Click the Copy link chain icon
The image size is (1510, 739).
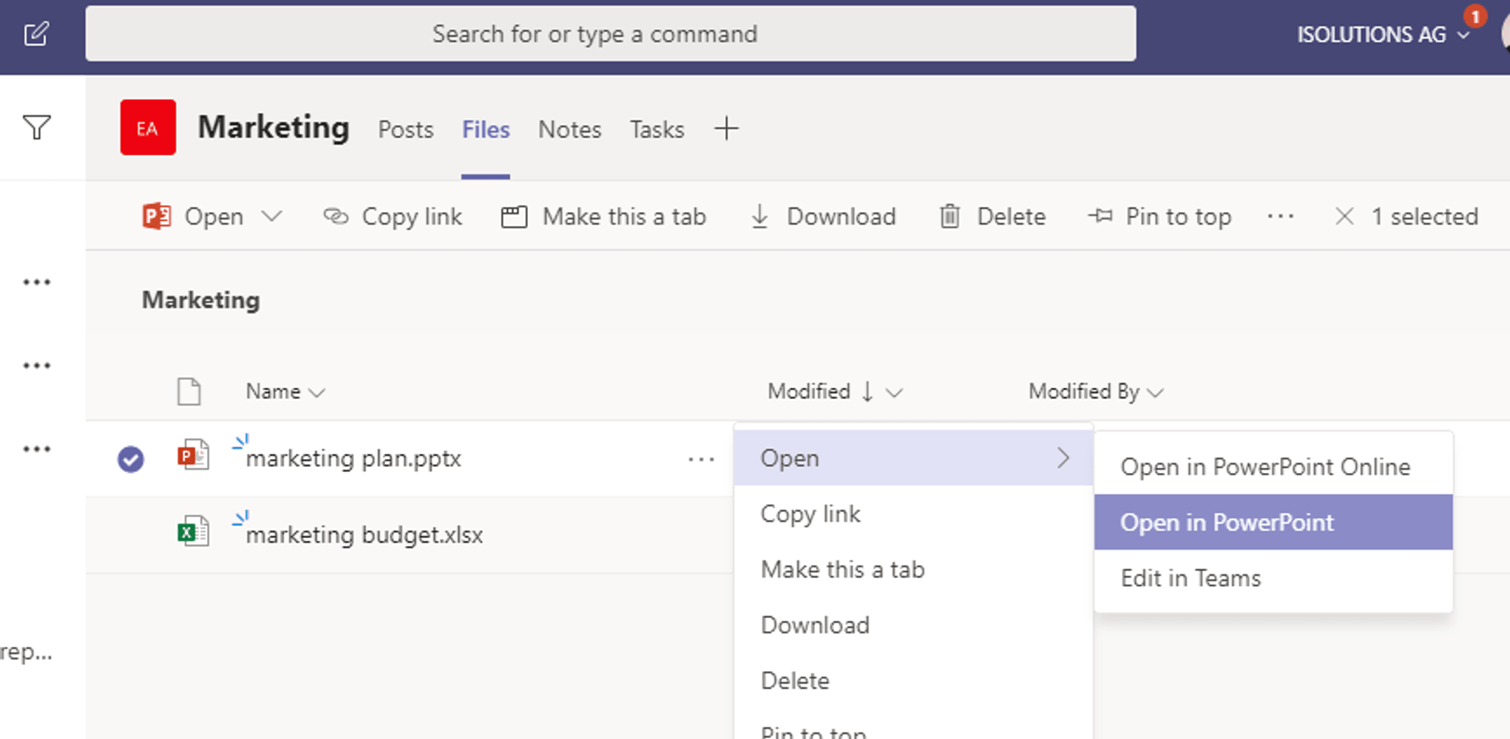click(336, 216)
